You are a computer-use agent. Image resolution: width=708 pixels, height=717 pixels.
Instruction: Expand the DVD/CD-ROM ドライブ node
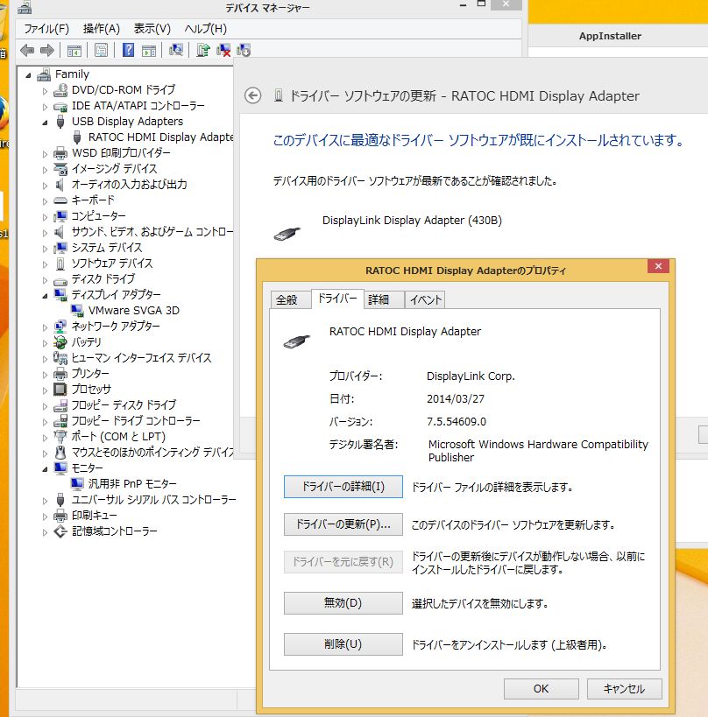pyautogui.click(x=46, y=90)
